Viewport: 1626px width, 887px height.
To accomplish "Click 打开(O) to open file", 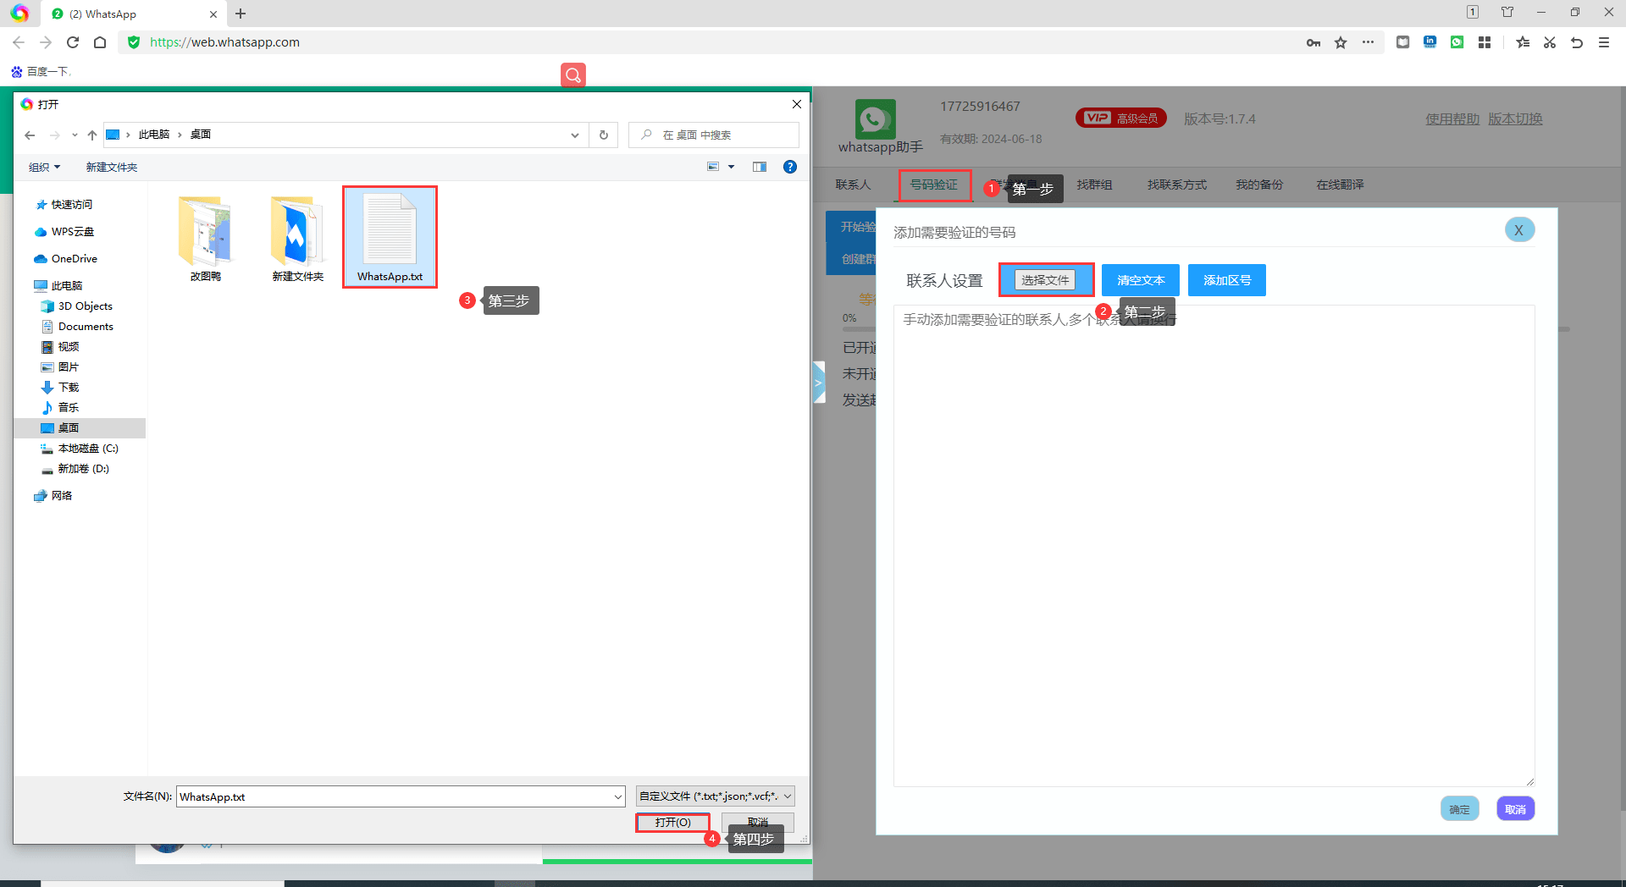I will coord(673,823).
